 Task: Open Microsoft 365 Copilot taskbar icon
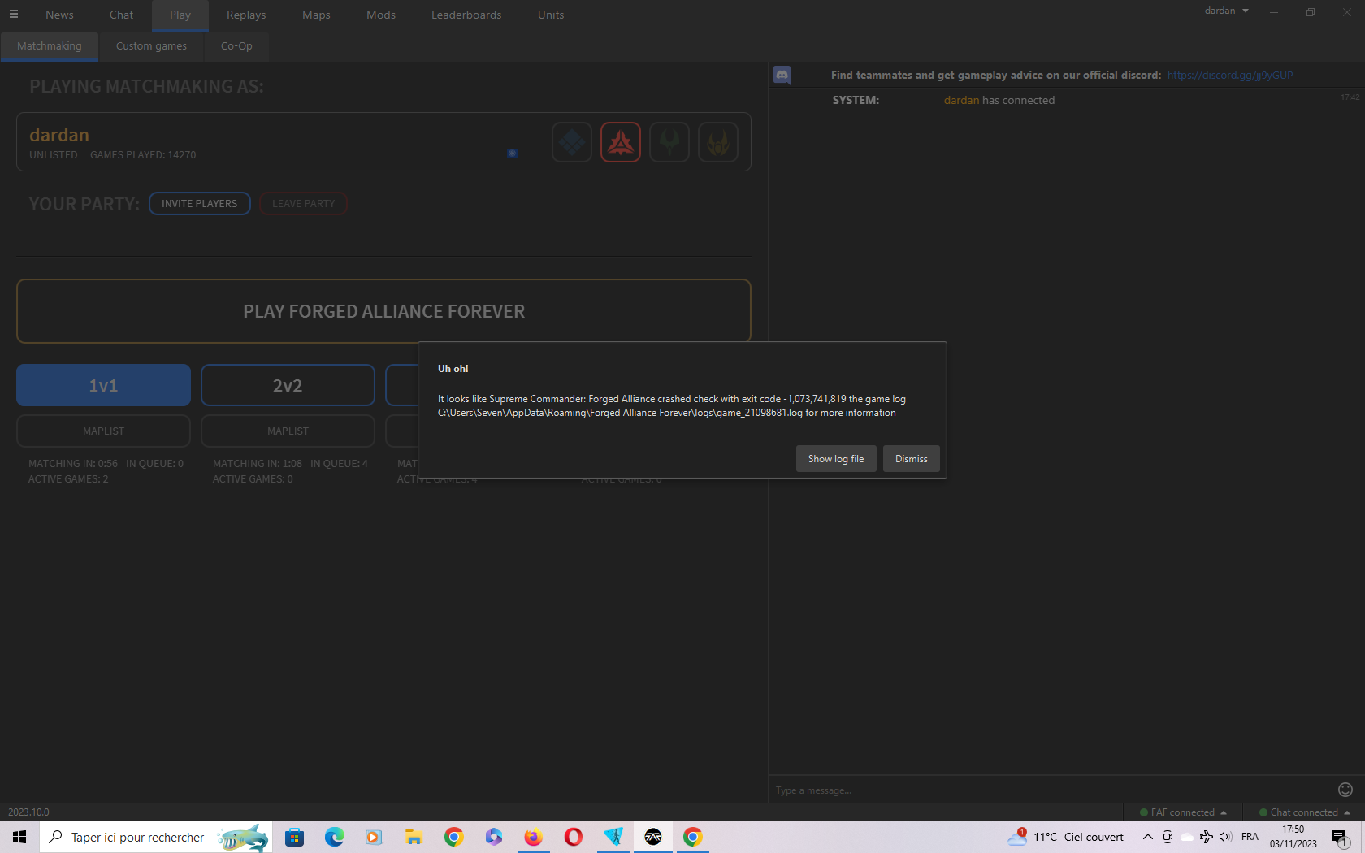tap(493, 837)
